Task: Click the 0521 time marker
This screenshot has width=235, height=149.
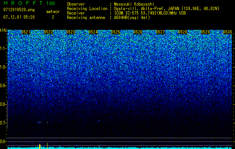Action: (x=26, y=32)
